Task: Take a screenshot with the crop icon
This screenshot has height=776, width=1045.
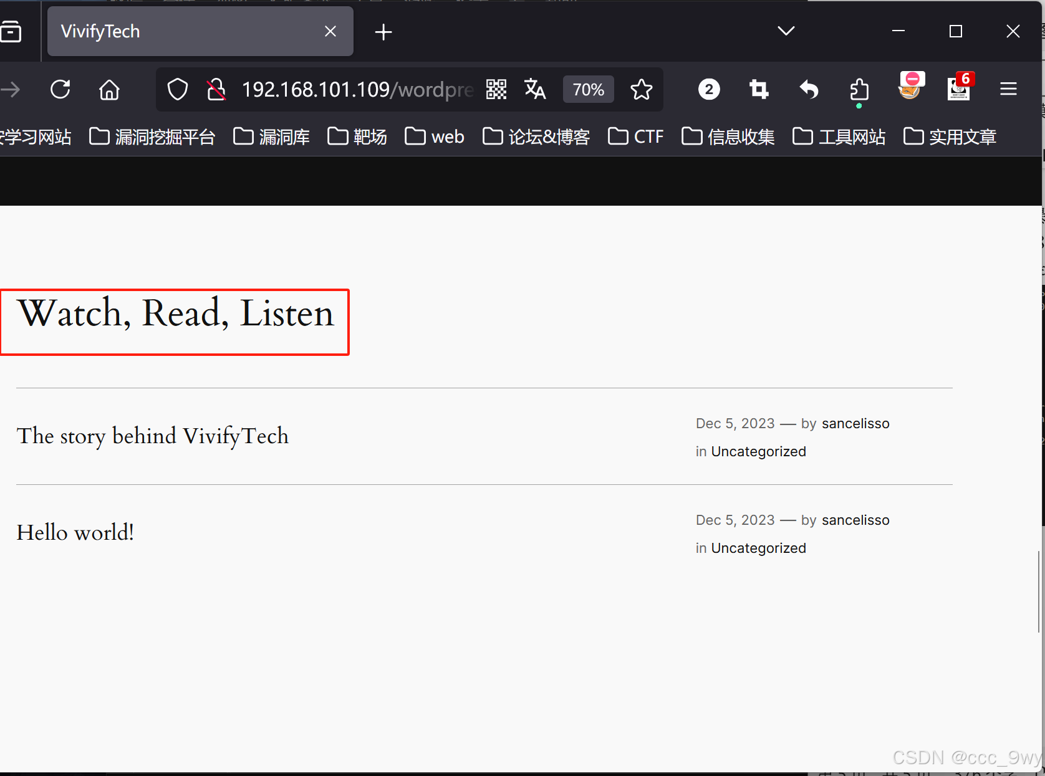Action: tap(758, 89)
